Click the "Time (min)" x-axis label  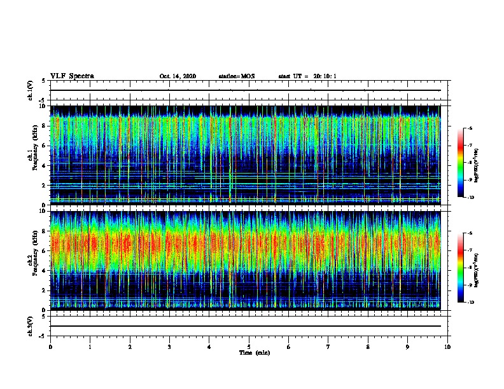pyautogui.click(x=255, y=353)
